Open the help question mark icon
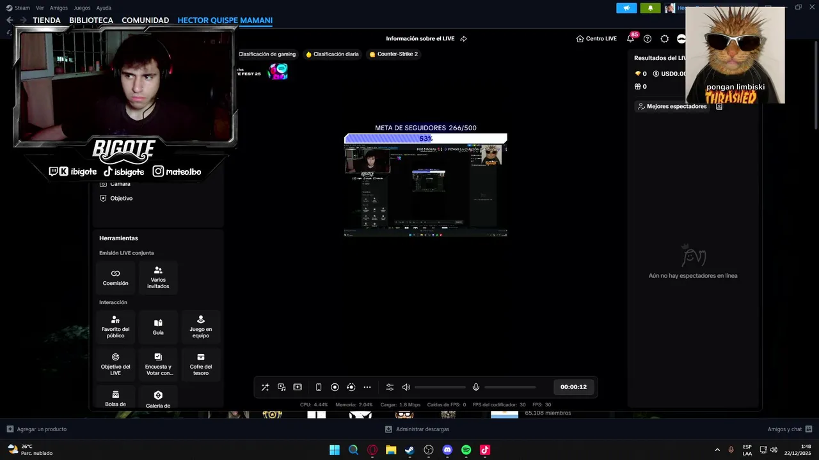The width and height of the screenshot is (819, 460). [648, 38]
